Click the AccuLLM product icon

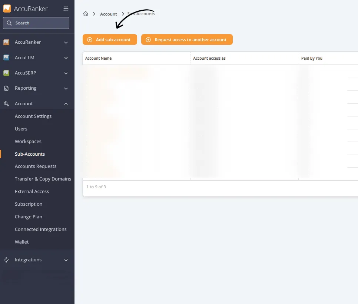tap(6, 57)
